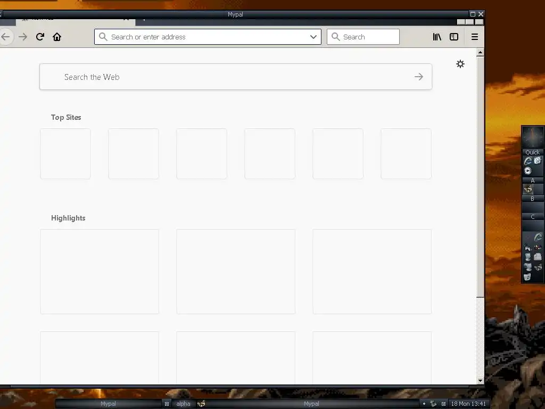Open the third Top Sites tile
Image resolution: width=545 pixels, height=409 pixels.
pyautogui.click(x=202, y=154)
